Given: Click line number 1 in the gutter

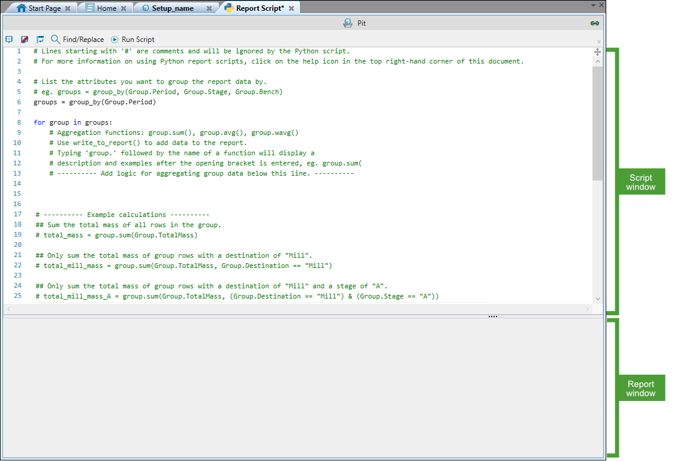Looking at the screenshot, I should [x=19, y=52].
